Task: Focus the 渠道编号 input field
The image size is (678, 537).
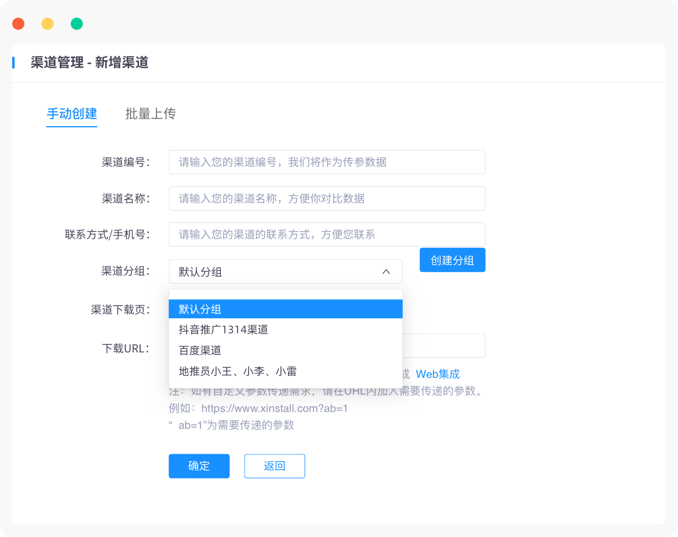Action: coord(327,162)
